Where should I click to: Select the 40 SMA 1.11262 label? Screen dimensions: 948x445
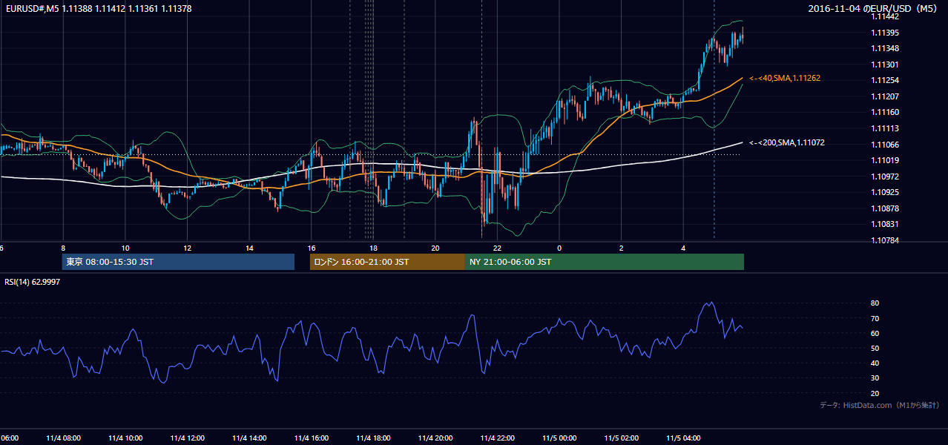click(784, 78)
